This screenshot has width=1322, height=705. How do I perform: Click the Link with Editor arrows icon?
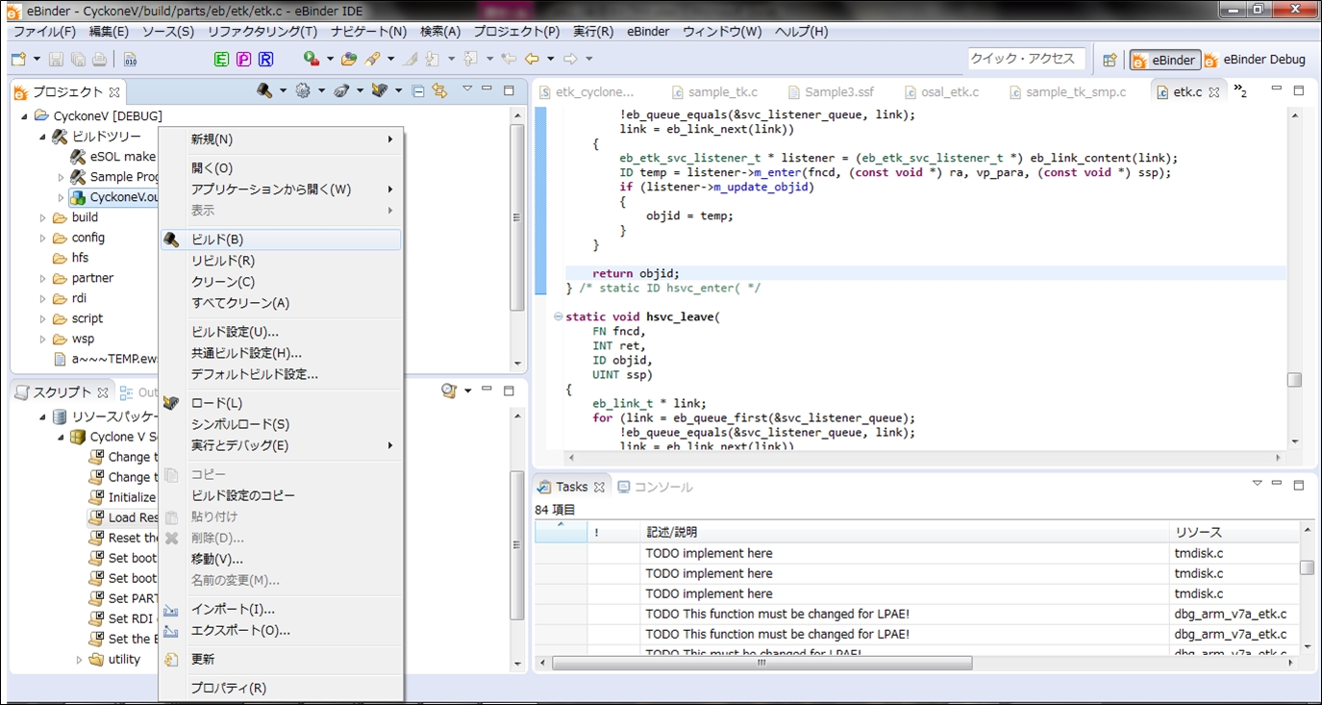(x=439, y=91)
